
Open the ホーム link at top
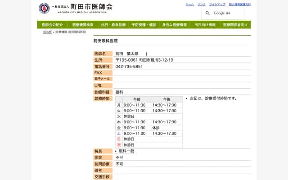coord(189,4)
